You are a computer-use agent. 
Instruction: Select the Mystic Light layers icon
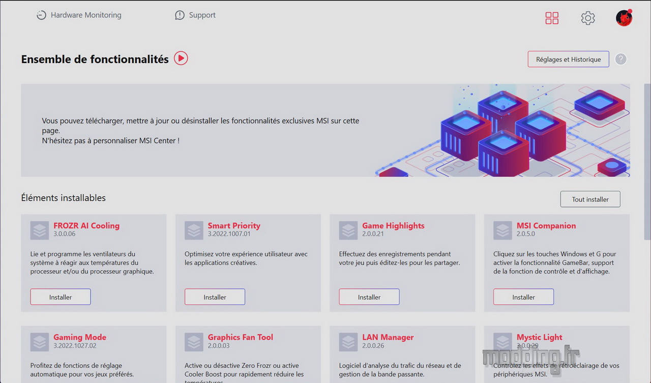point(502,342)
